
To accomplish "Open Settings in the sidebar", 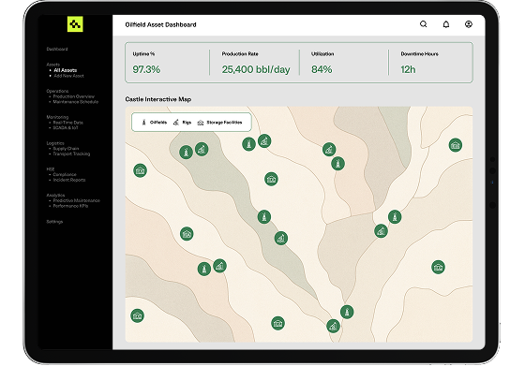I will 54,222.
